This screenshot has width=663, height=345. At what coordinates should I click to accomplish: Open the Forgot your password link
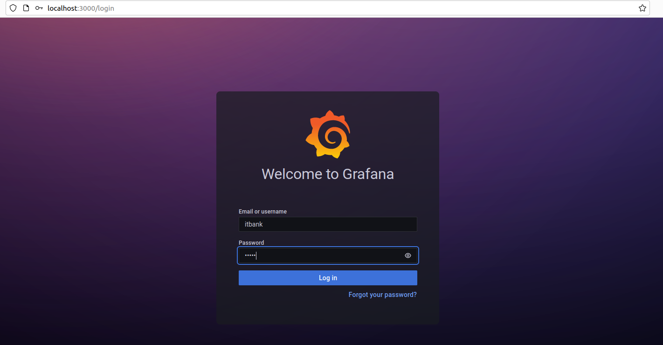[383, 295]
